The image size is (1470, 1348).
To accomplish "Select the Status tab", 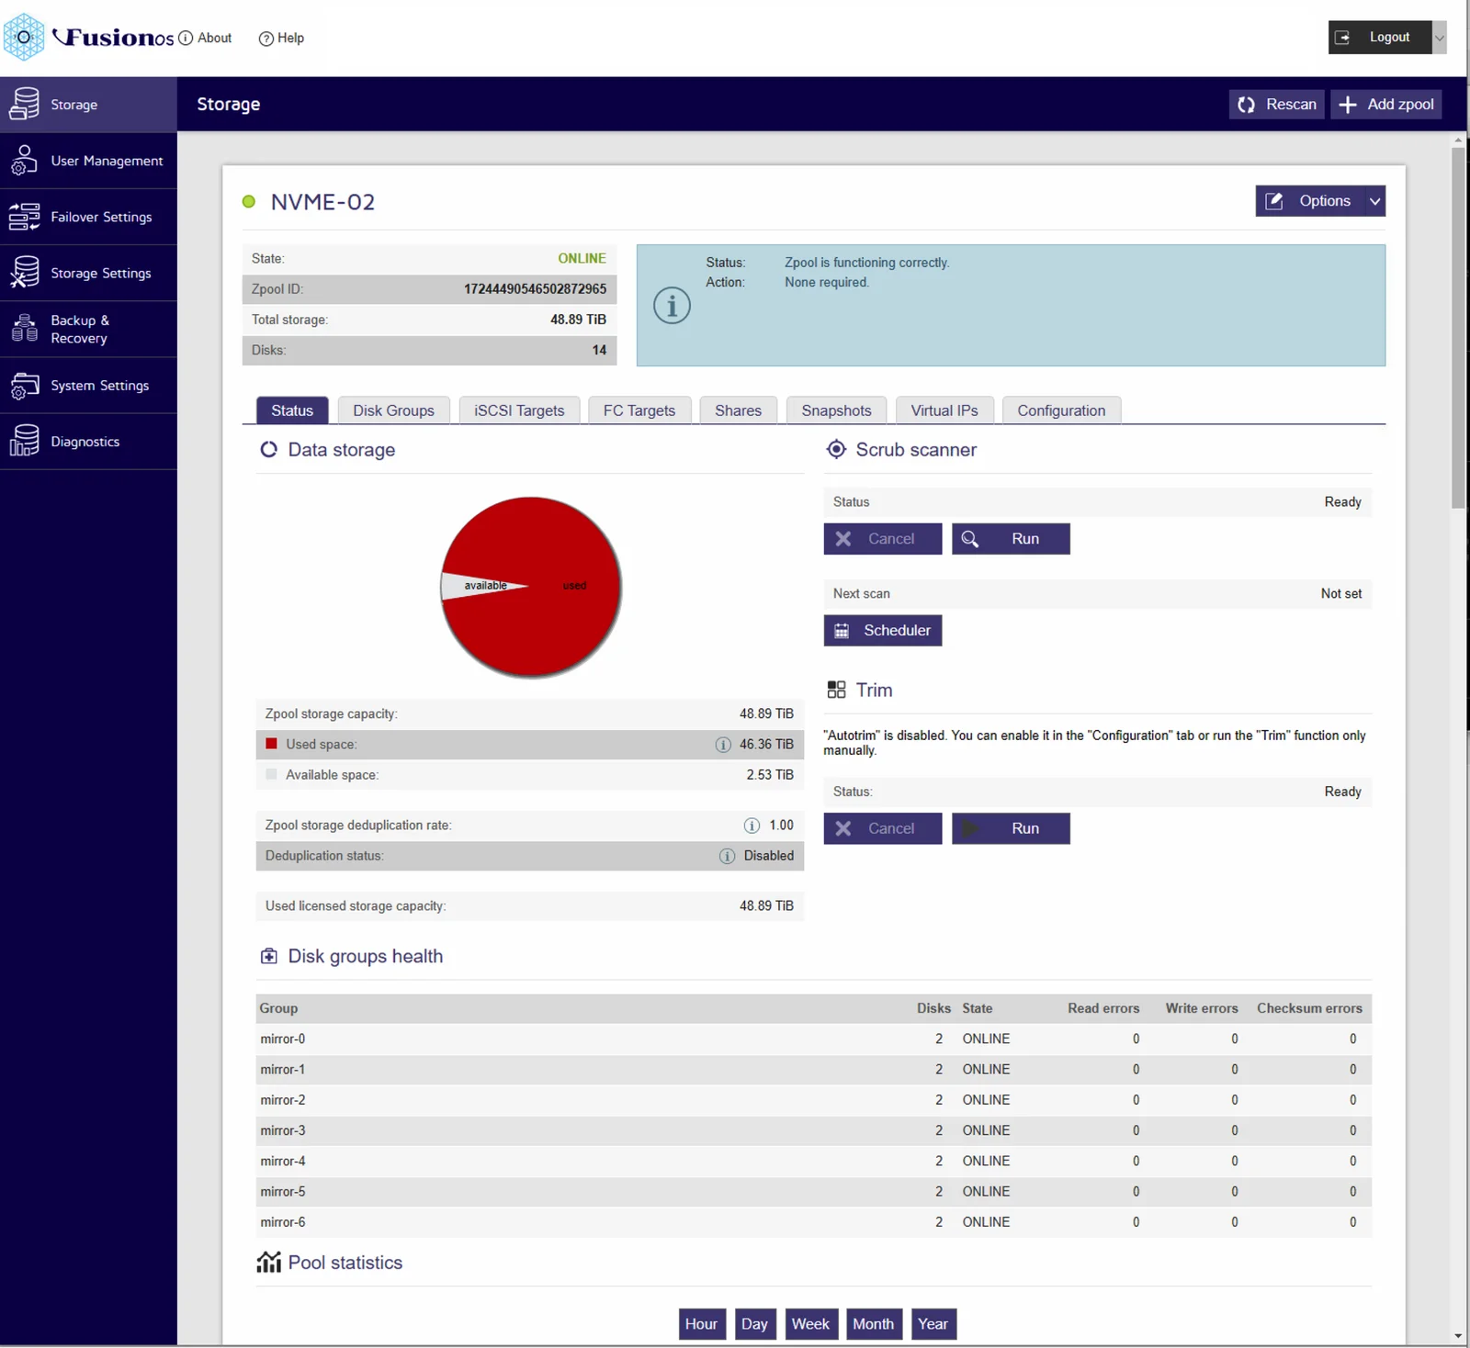I will [x=292, y=410].
